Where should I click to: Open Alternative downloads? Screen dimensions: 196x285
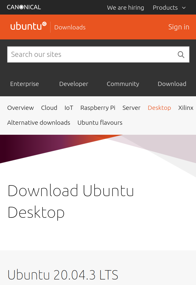39,123
